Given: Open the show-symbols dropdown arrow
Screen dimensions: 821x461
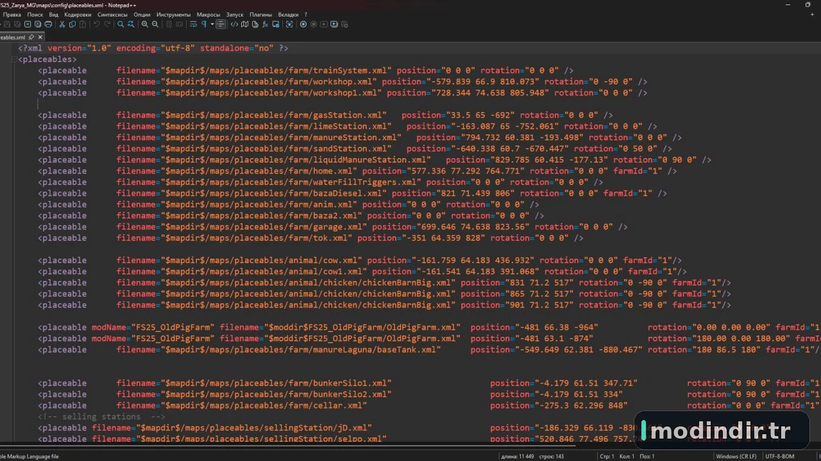Looking at the screenshot, I should pyautogui.click(x=212, y=24).
